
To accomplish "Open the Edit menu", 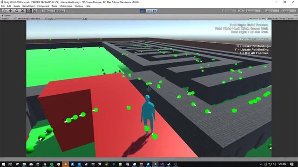I will click(x=9, y=6).
